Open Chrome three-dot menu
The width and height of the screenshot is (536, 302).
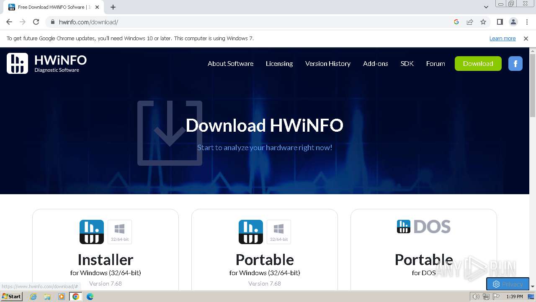[x=527, y=22]
